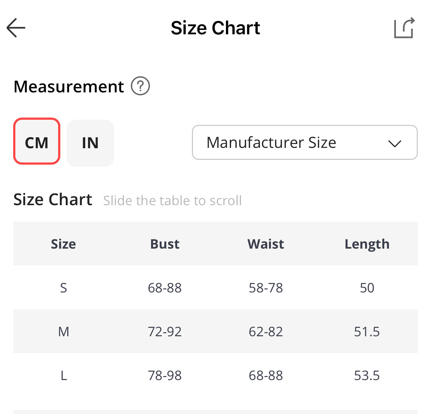Tap the share icon
The width and height of the screenshot is (431, 414).
[404, 28]
